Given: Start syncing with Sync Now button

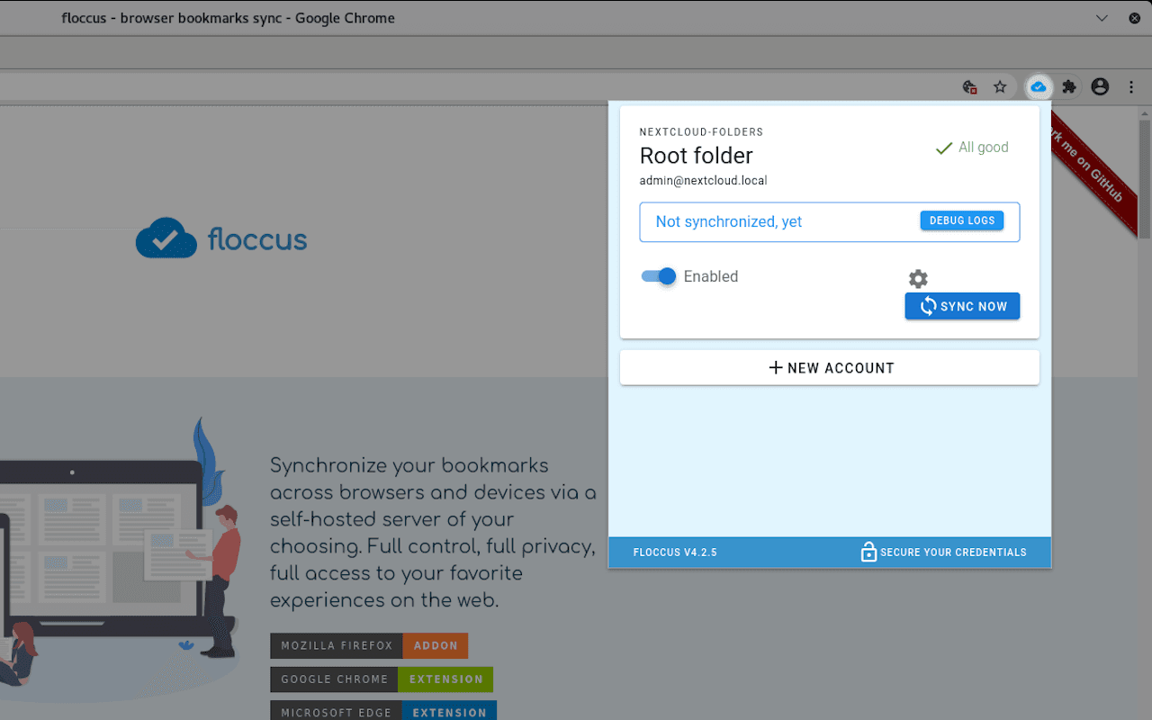Looking at the screenshot, I should [962, 306].
